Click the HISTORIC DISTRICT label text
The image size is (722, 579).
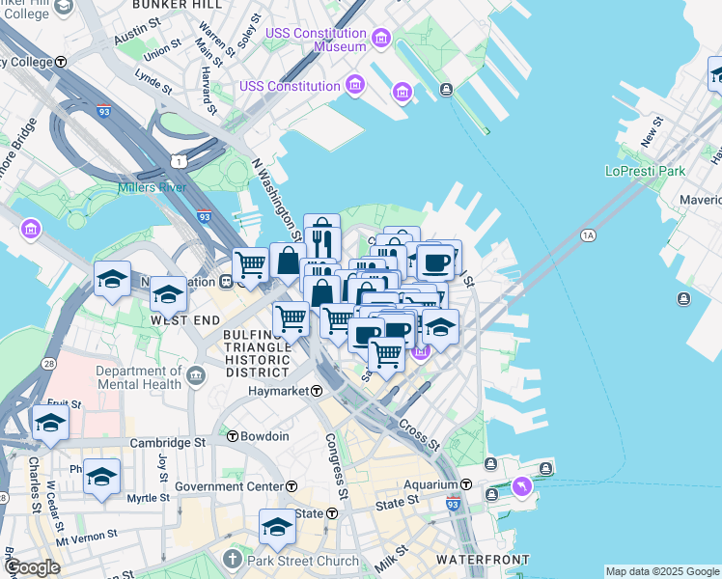click(258, 366)
